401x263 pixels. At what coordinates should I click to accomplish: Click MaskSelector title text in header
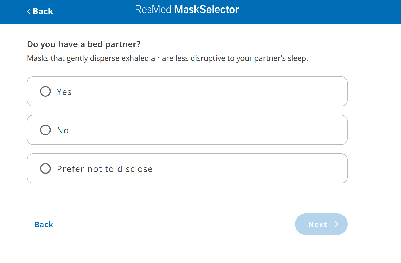(206, 9)
